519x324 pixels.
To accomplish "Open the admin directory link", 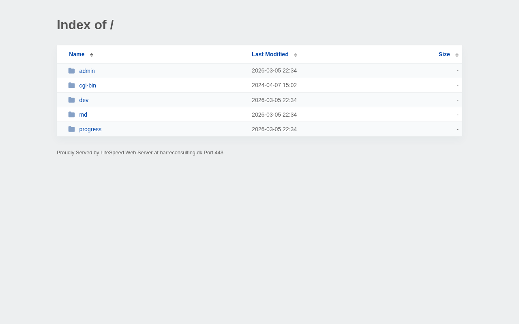I will coord(87,71).
